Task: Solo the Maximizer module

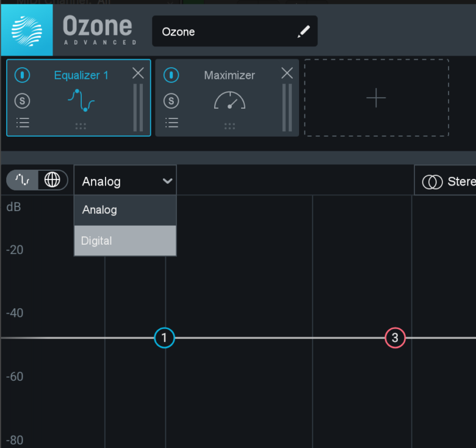Action: [171, 101]
